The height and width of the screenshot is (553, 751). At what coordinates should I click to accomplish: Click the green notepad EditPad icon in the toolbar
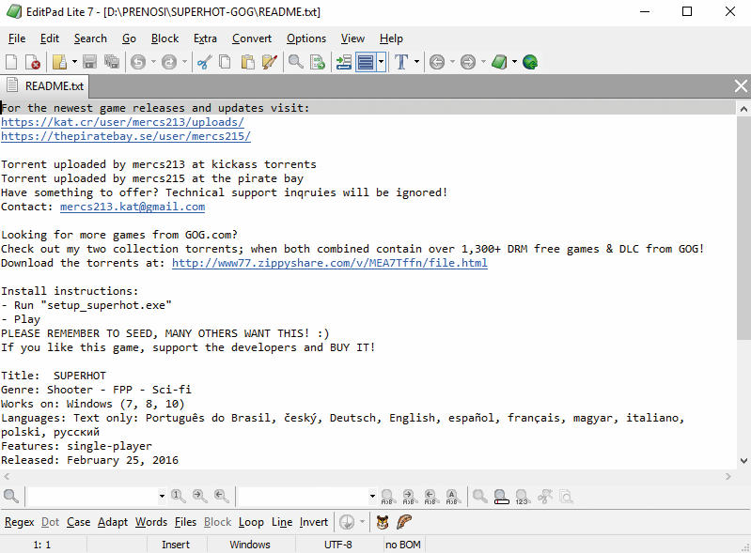(x=499, y=62)
